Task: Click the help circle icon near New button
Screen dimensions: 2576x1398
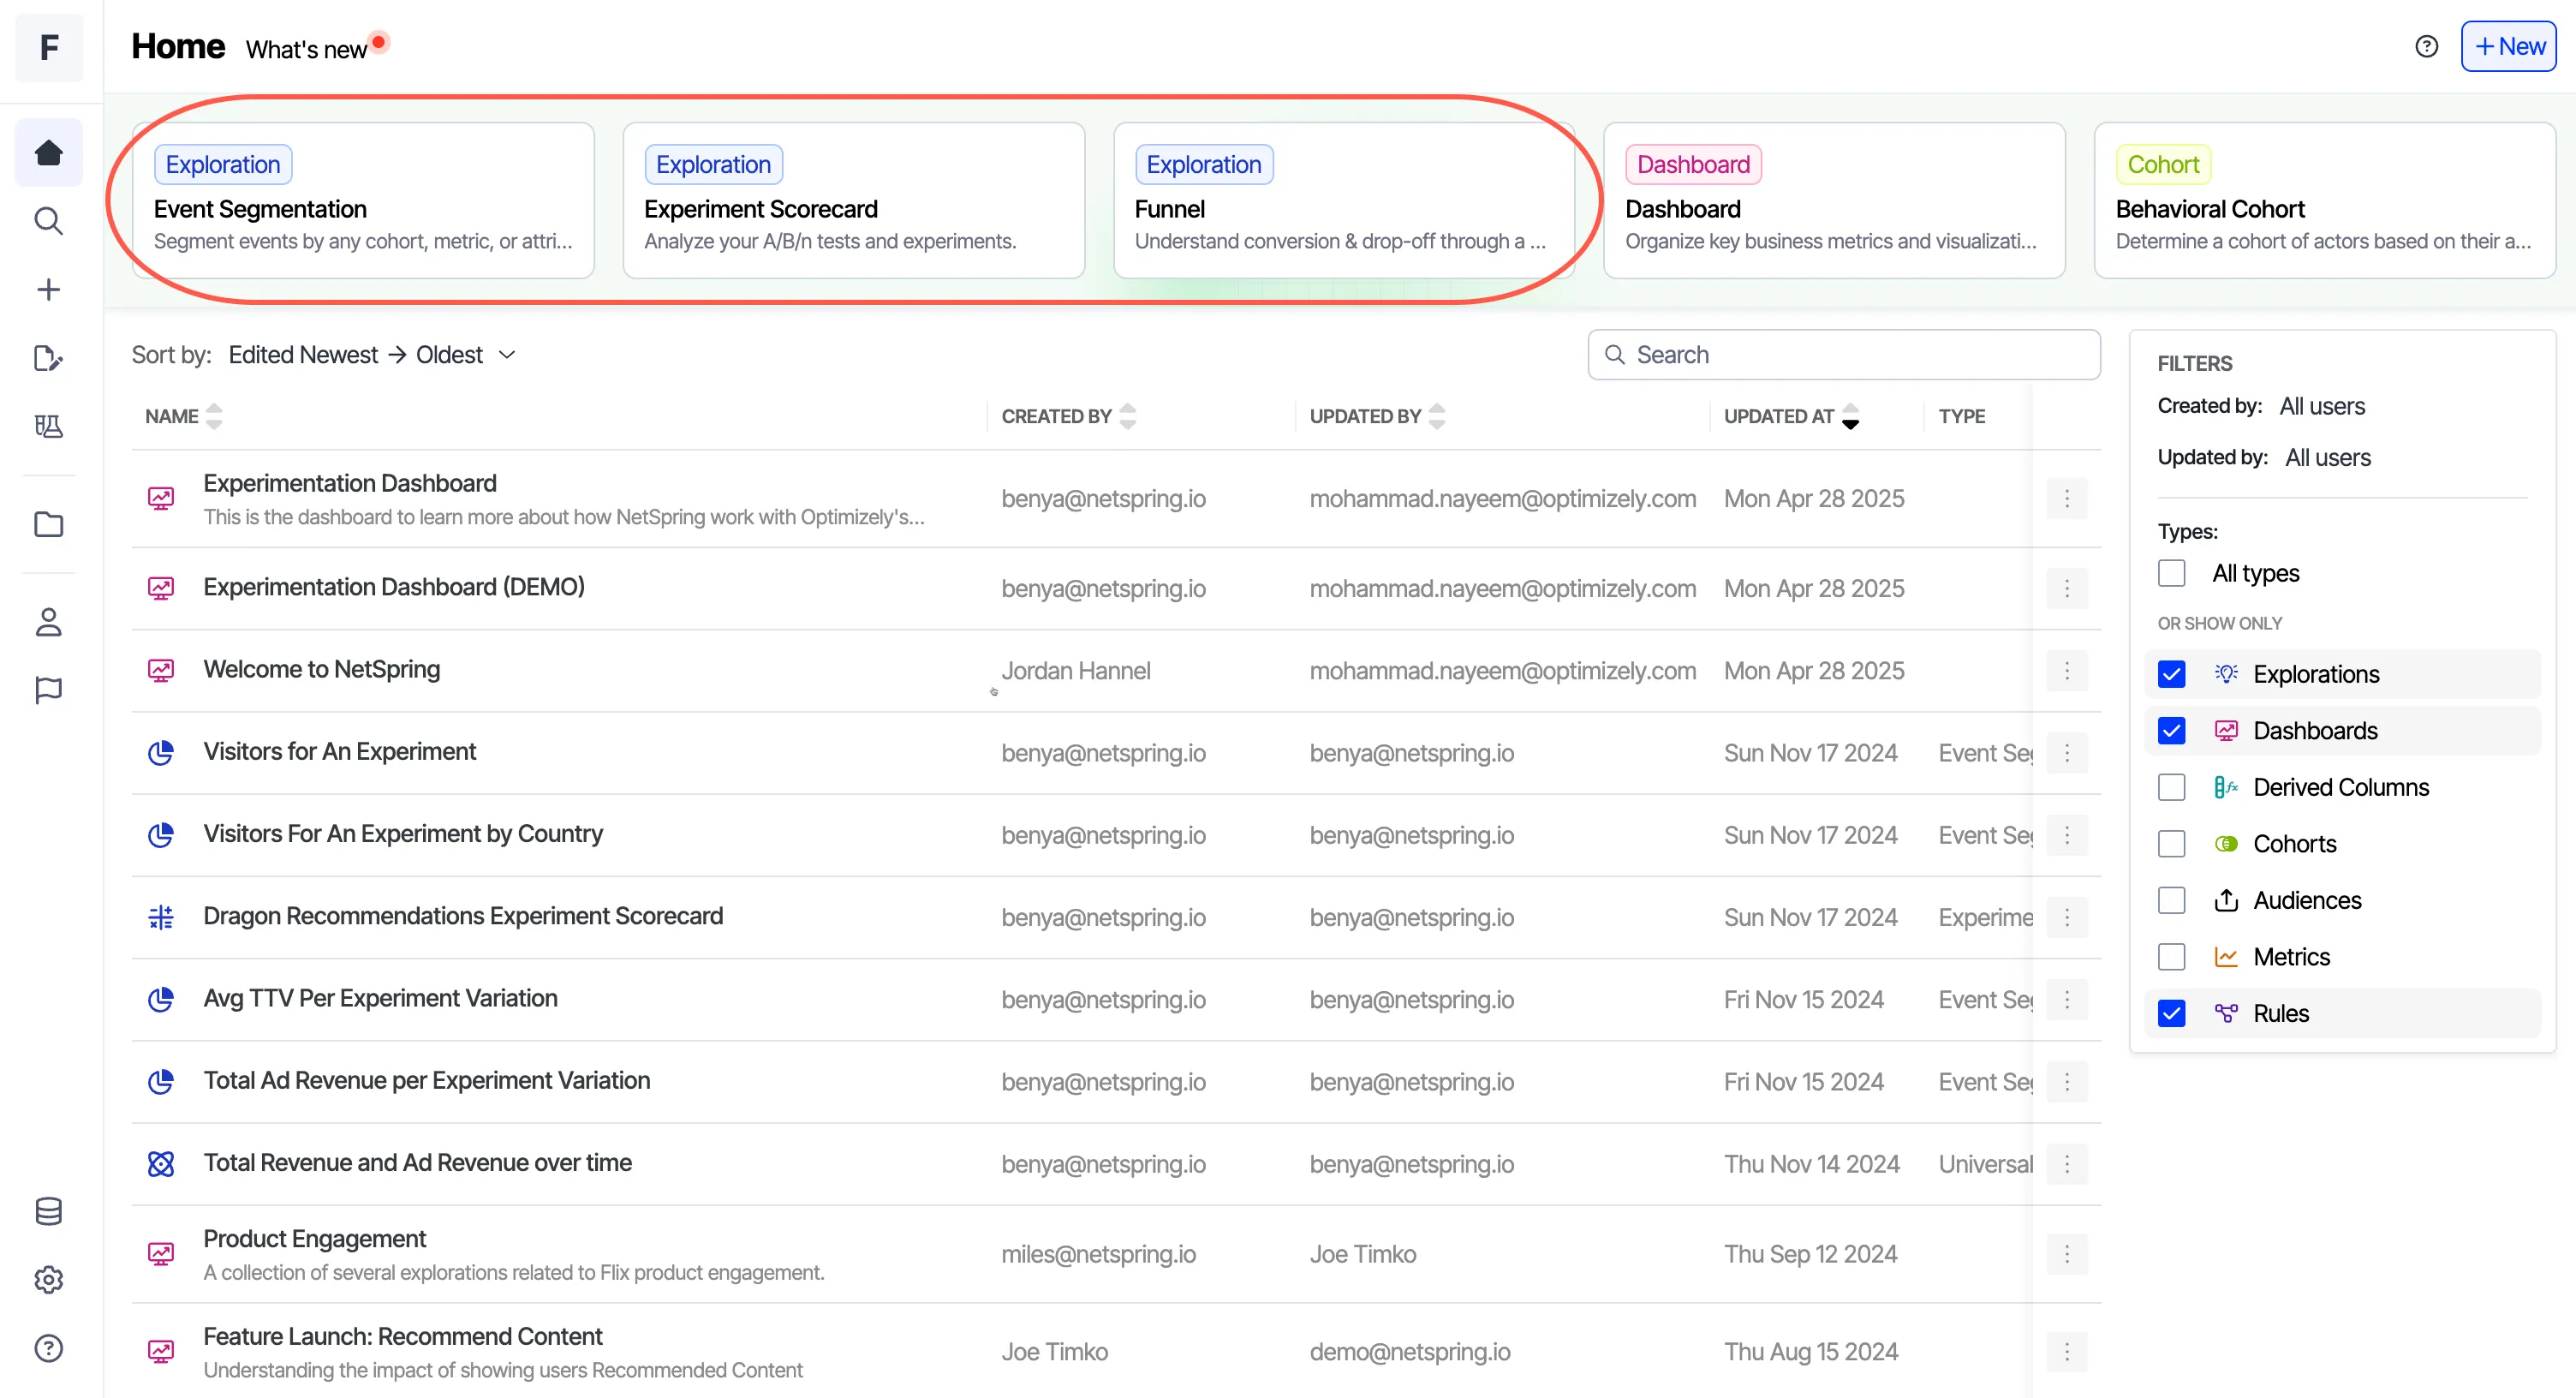Action: (x=2426, y=47)
